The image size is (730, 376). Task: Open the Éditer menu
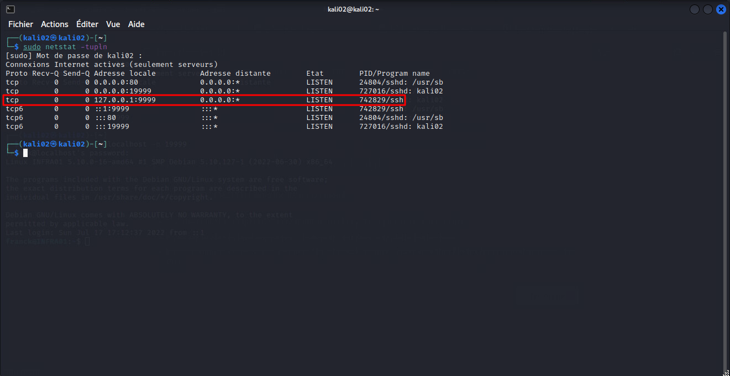[x=87, y=24]
